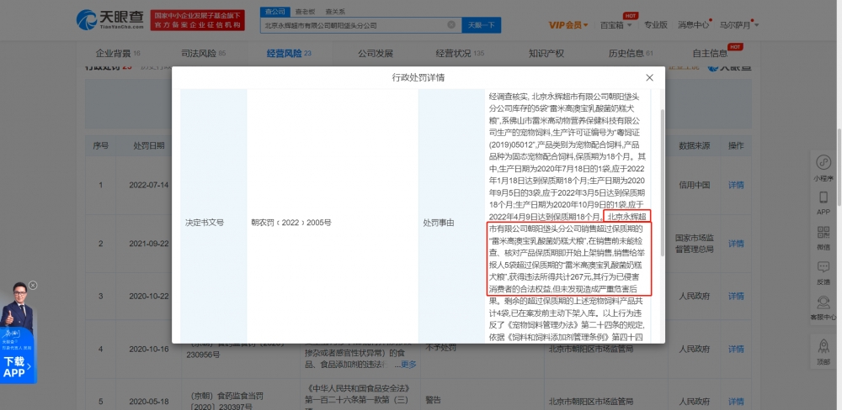This screenshot has height=410, width=842.
Task: Open 详情 for the 2021-09-22 row
Action: pos(736,244)
